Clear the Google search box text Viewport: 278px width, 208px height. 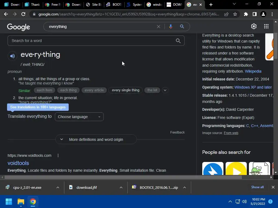(159, 27)
